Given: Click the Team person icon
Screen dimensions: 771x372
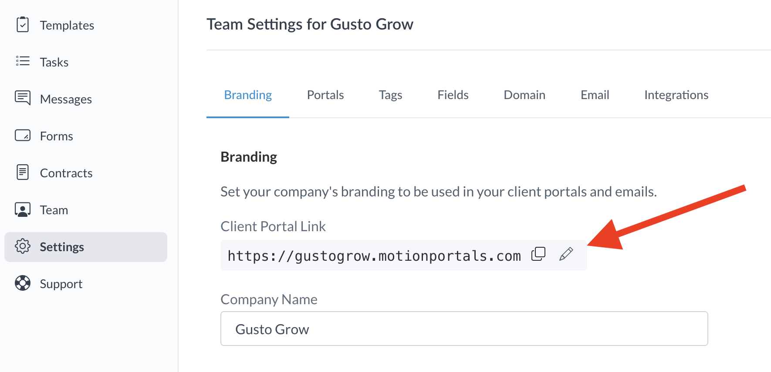Looking at the screenshot, I should tap(23, 209).
